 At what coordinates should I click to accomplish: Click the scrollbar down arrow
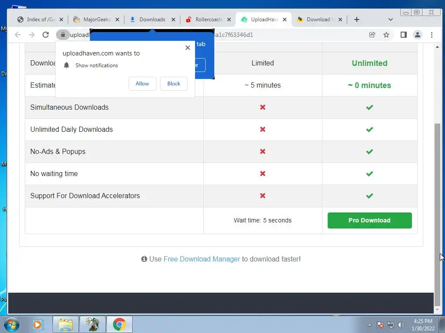point(437,310)
